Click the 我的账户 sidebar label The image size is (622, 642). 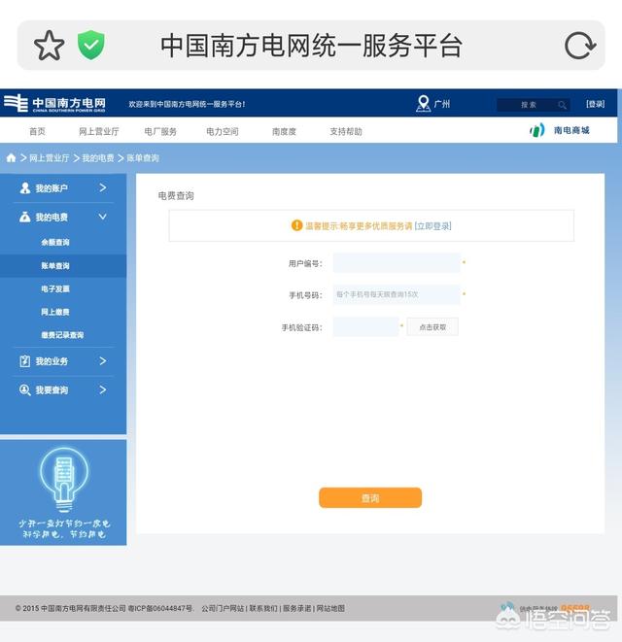[52, 188]
